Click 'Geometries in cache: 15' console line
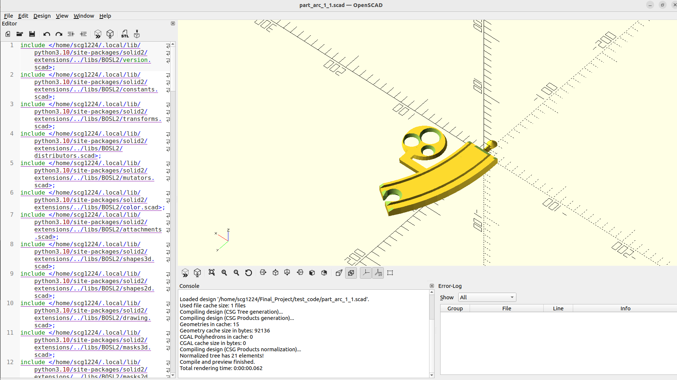The height and width of the screenshot is (380, 677). [209, 324]
